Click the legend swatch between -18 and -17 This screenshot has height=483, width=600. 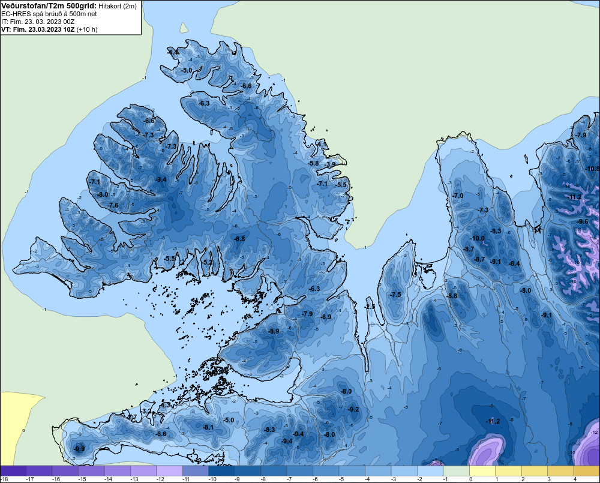point(13,471)
